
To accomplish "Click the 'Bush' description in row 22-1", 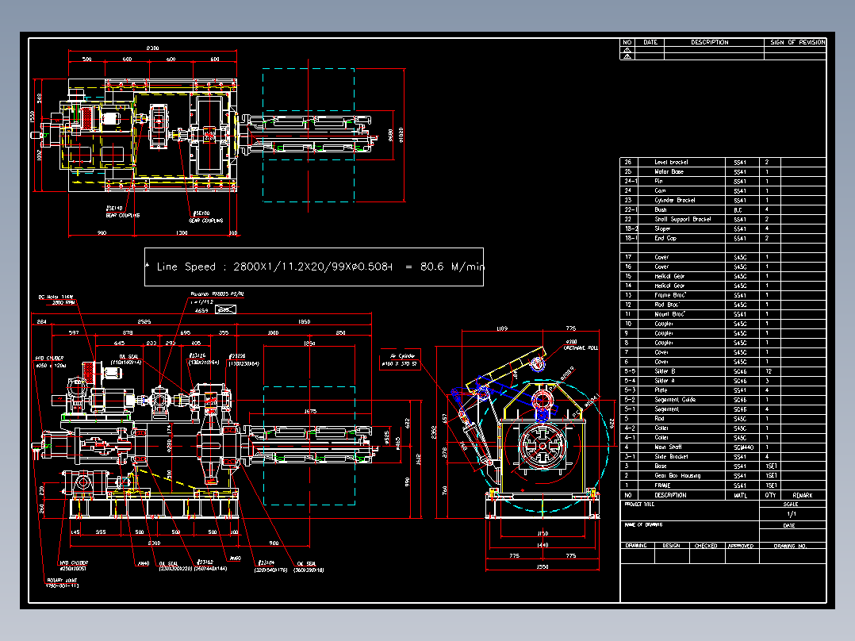I will coord(661,209).
